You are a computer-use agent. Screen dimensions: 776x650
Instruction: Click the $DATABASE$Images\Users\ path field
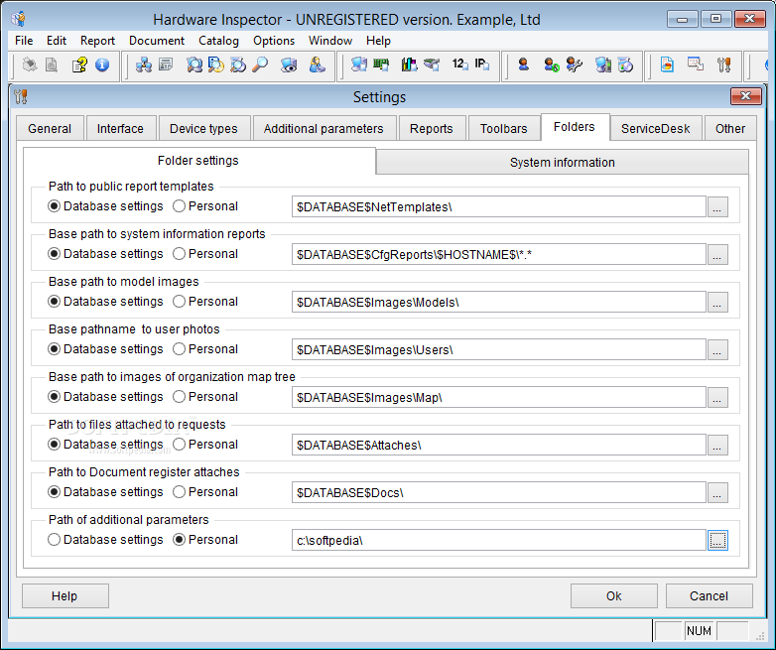pos(498,349)
